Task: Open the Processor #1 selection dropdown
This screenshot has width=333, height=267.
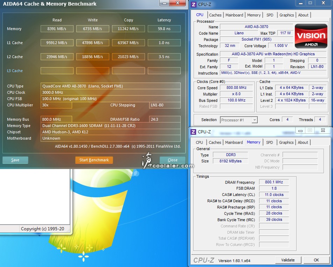Action: tap(239, 120)
